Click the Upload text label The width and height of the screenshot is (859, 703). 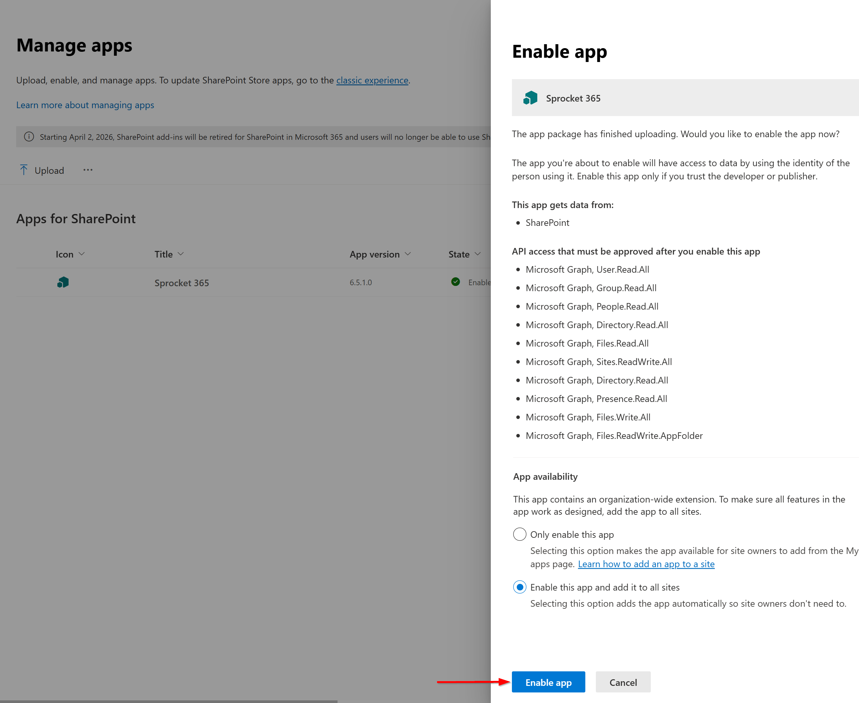tap(49, 170)
